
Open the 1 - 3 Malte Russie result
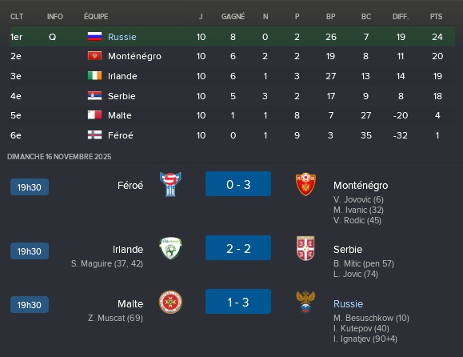(238, 302)
